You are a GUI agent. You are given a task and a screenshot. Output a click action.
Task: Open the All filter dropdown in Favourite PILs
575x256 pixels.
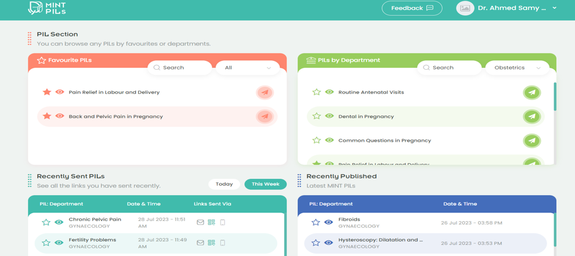click(x=248, y=68)
